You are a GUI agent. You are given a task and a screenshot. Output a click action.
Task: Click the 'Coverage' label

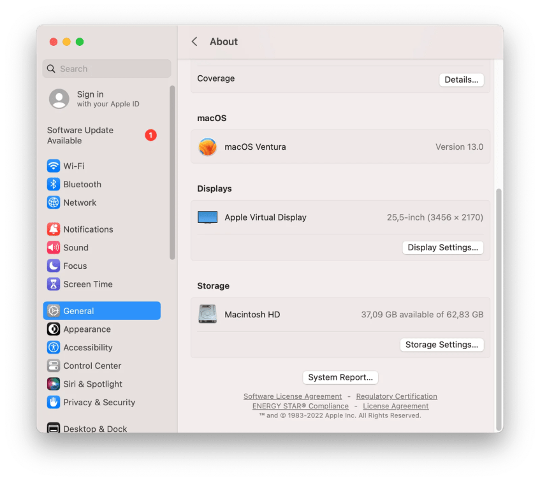pos(216,78)
